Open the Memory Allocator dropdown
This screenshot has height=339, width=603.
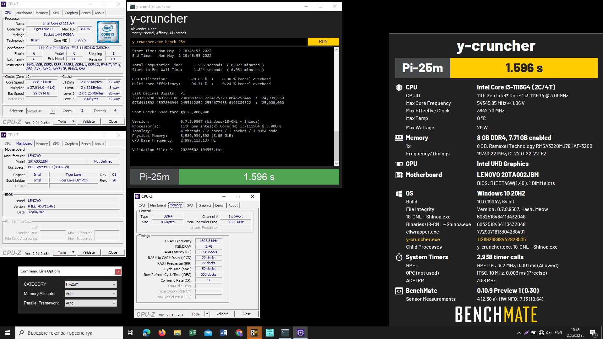click(x=91, y=293)
